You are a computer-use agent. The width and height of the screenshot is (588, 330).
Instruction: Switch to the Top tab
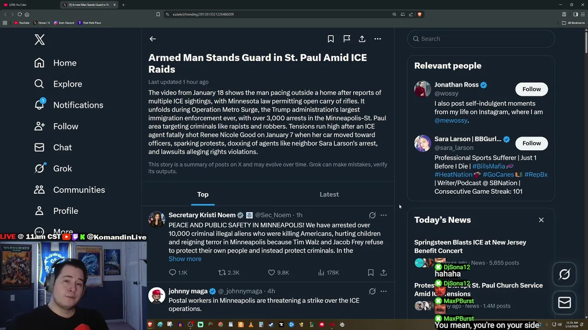(203, 194)
